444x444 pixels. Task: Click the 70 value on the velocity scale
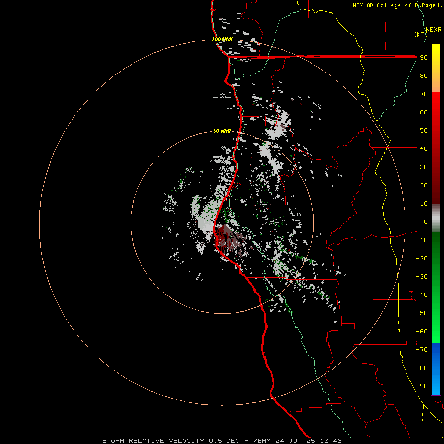tap(424, 94)
